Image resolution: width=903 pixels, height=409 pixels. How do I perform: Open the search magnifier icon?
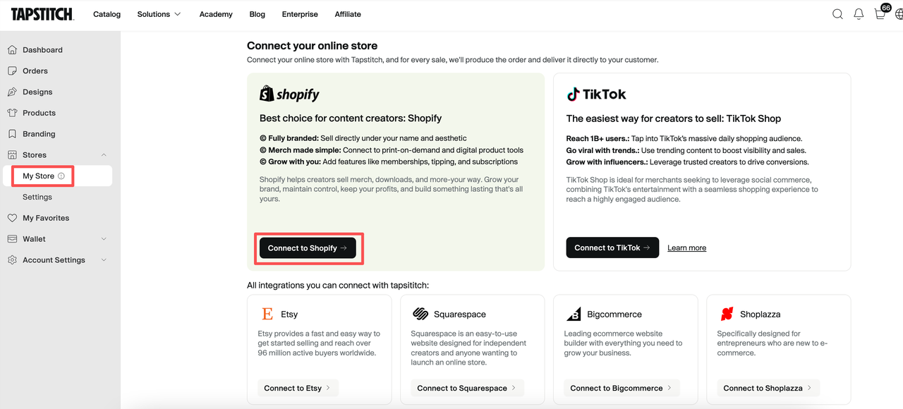pyautogui.click(x=837, y=14)
